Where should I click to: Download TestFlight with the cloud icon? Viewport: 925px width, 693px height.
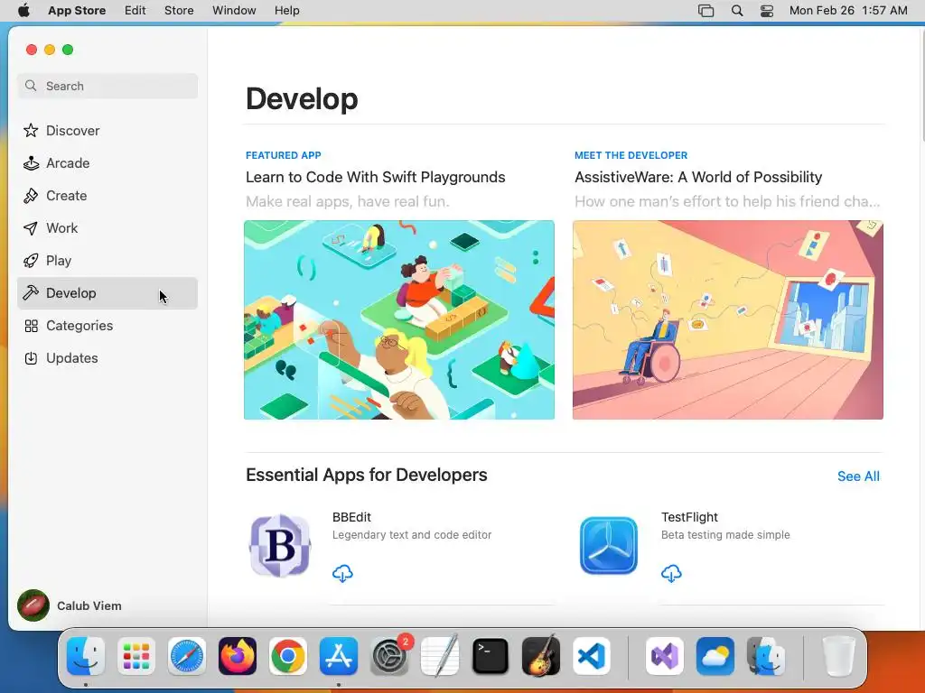pyautogui.click(x=671, y=573)
